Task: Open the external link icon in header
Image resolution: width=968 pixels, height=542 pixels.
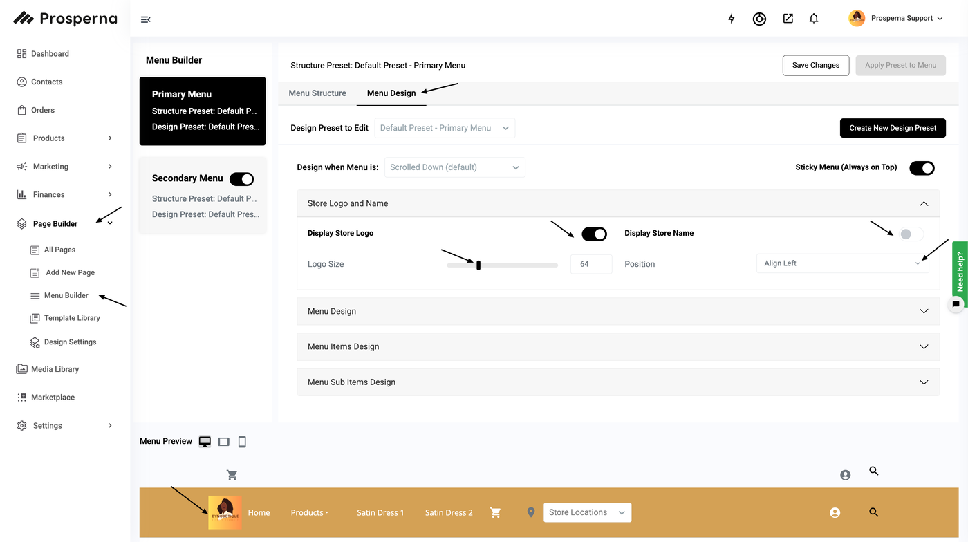Action: [x=788, y=19]
